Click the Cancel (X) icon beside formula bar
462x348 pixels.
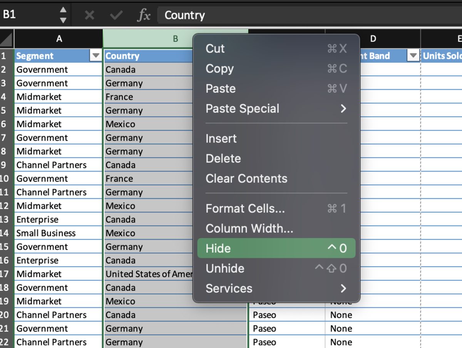[x=89, y=15]
